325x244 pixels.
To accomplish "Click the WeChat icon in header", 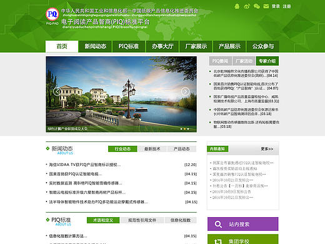I will coord(257,6).
